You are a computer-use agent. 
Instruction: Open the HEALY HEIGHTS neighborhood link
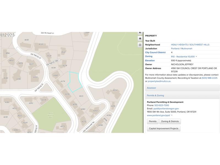click(179, 45)
